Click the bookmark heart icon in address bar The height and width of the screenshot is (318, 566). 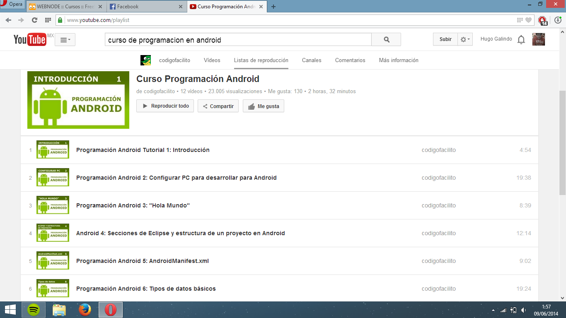click(x=528, y=20)
